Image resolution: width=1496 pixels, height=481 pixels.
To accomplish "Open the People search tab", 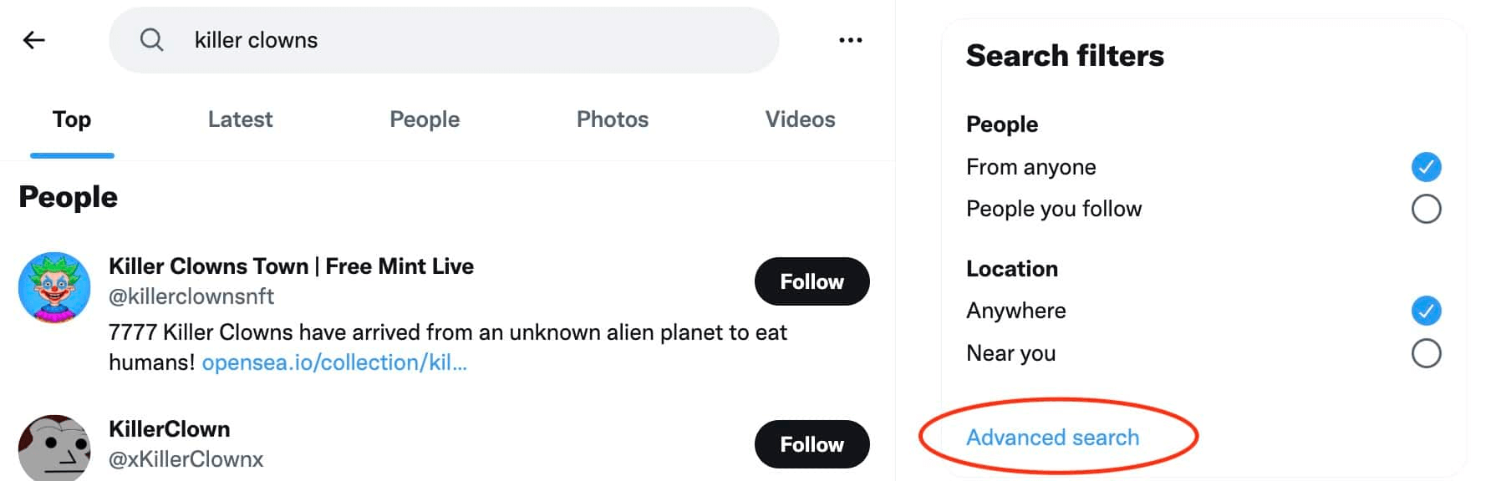I will [x=424, y=119].
